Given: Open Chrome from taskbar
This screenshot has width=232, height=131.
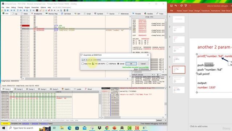Looking at the screenshot, I should (107, 128).
